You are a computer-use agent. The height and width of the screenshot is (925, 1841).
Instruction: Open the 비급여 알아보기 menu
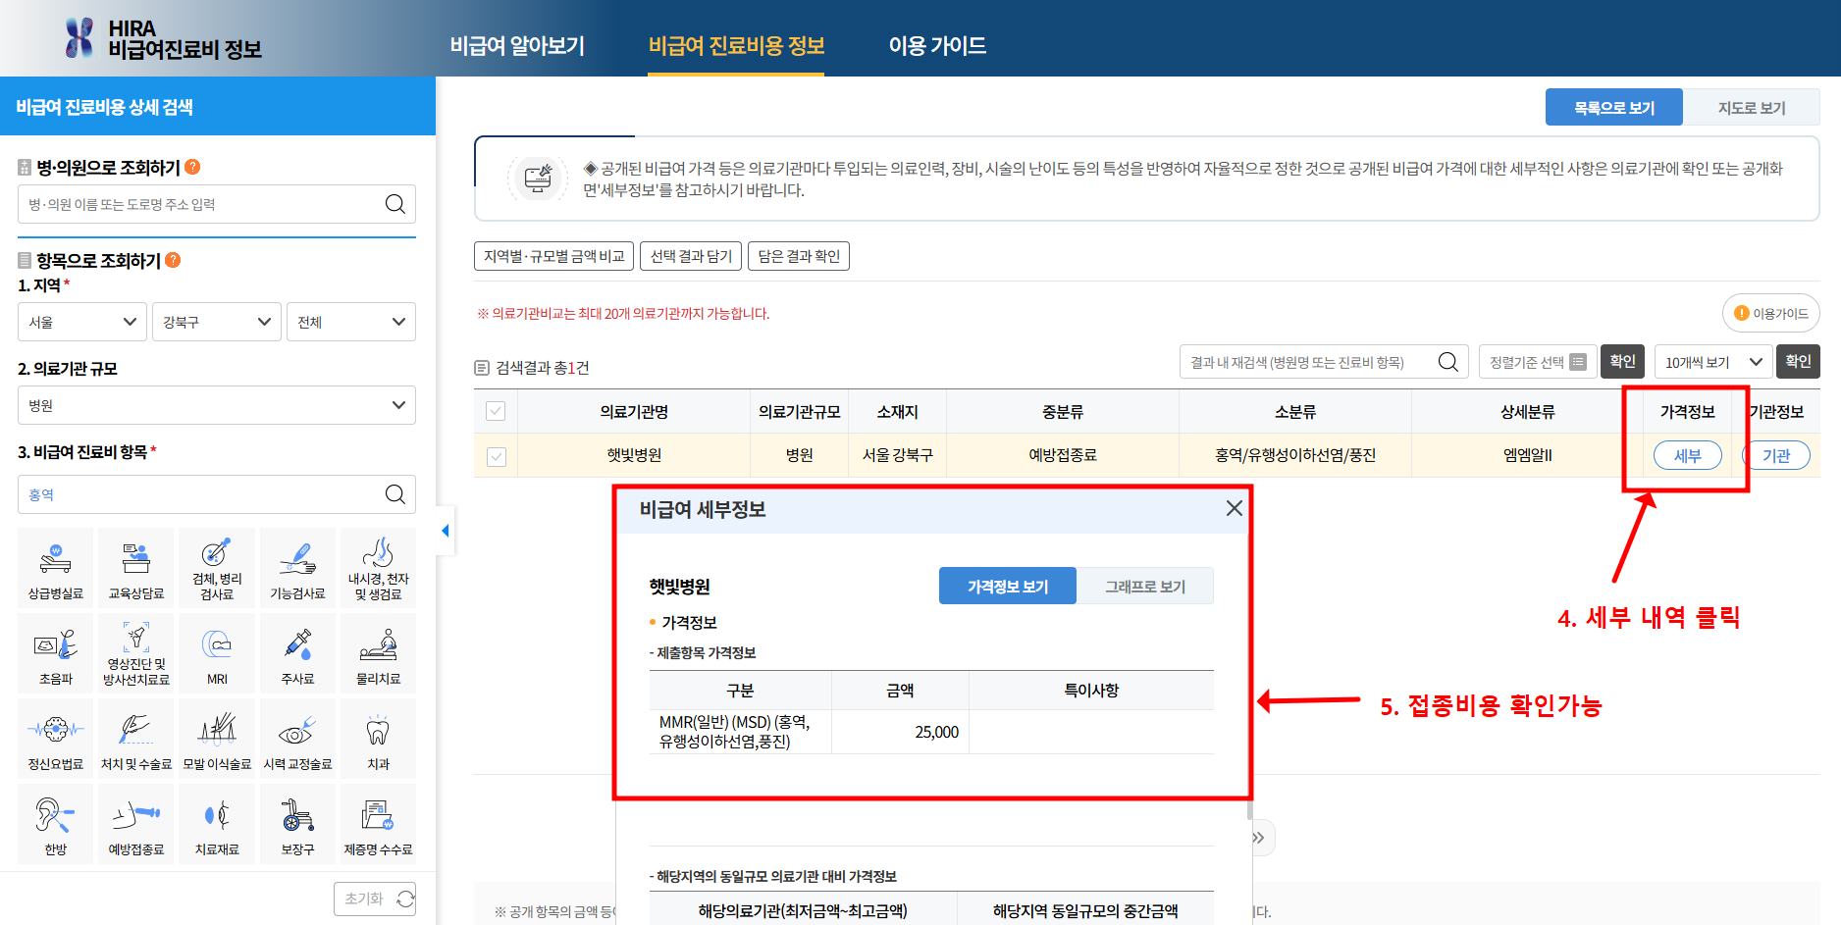click(518, 45)
